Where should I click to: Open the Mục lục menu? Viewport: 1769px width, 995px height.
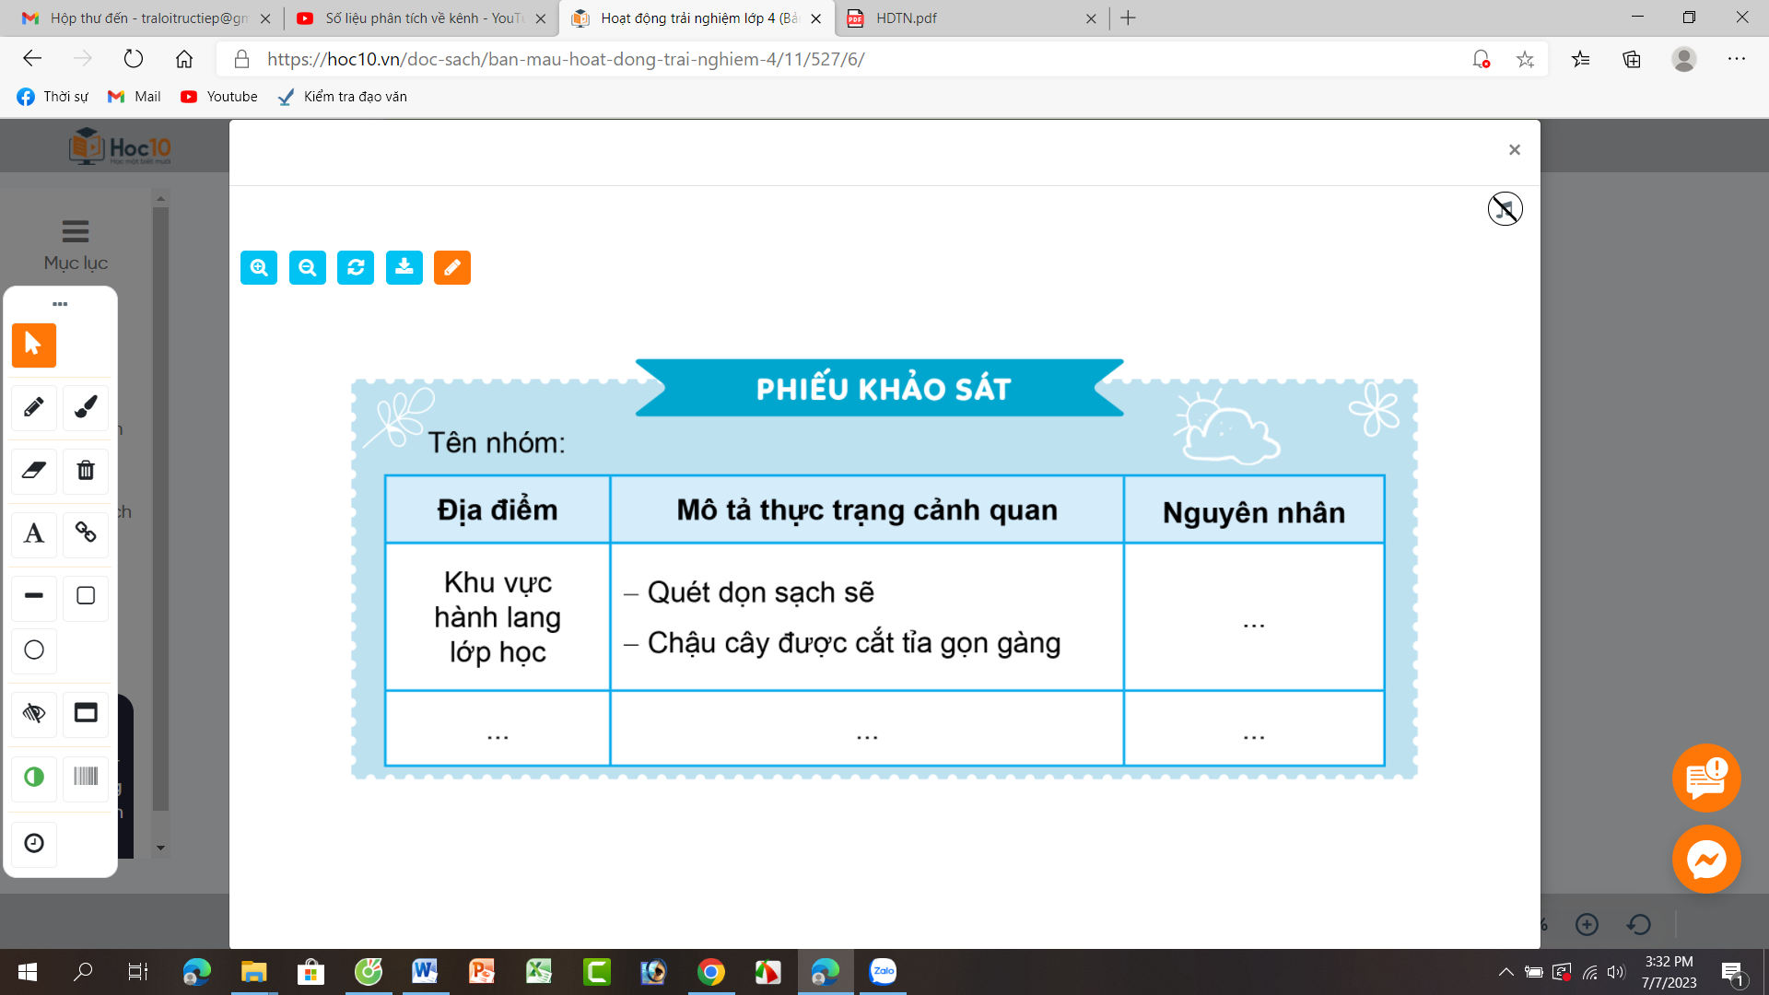tap(76, 245)
